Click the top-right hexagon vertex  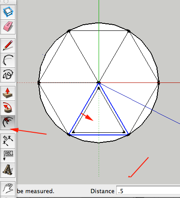coord(129,31)
